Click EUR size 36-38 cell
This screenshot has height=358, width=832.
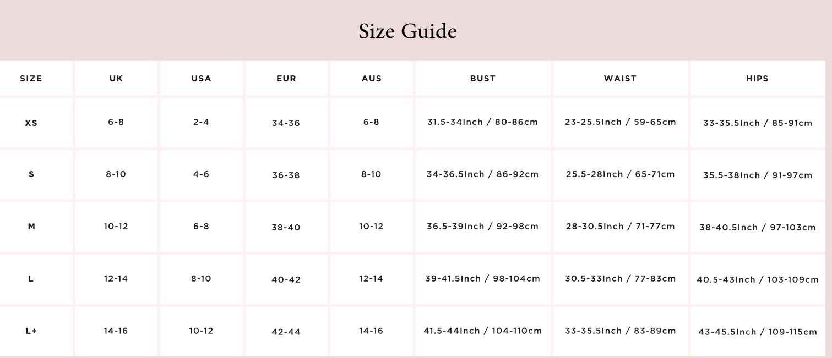pyautogui.click(x=286, y=175)
